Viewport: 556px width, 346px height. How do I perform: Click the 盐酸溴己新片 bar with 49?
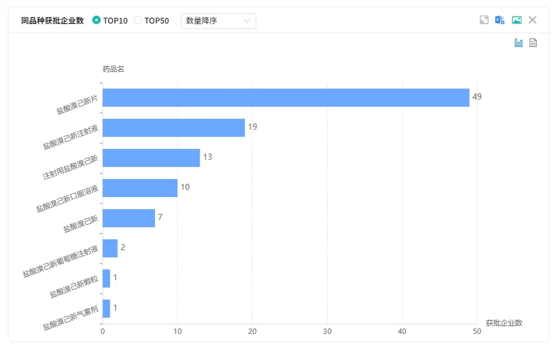286,98
